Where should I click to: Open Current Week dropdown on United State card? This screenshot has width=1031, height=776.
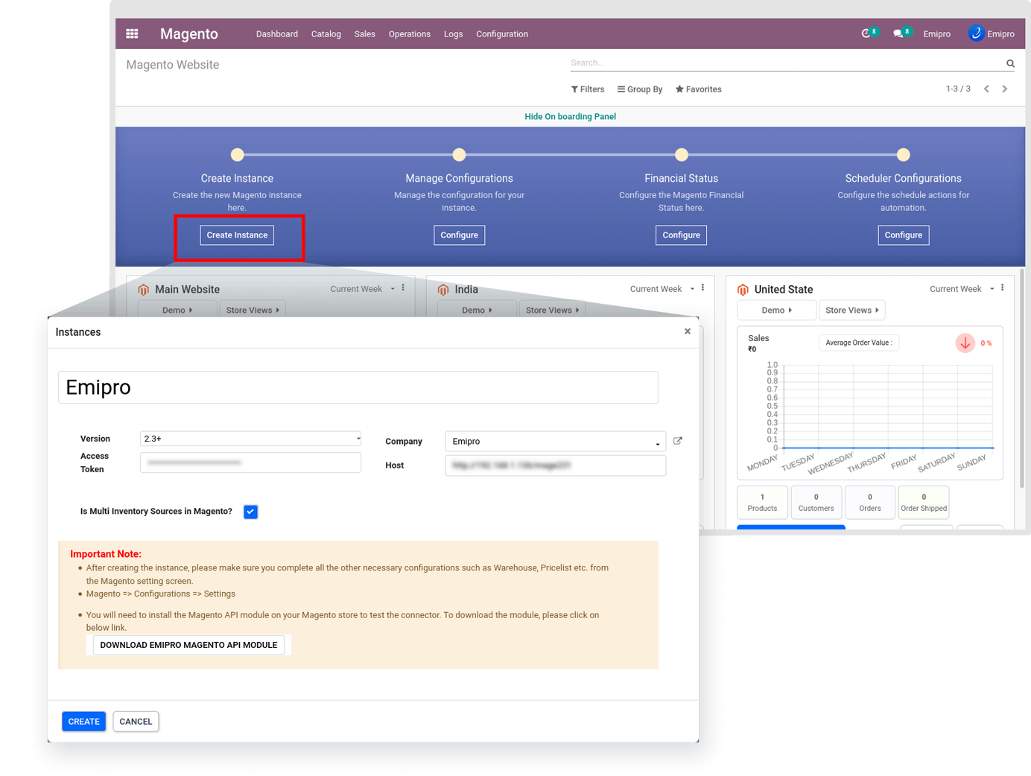pyautogui.click(x=961, y=289)
